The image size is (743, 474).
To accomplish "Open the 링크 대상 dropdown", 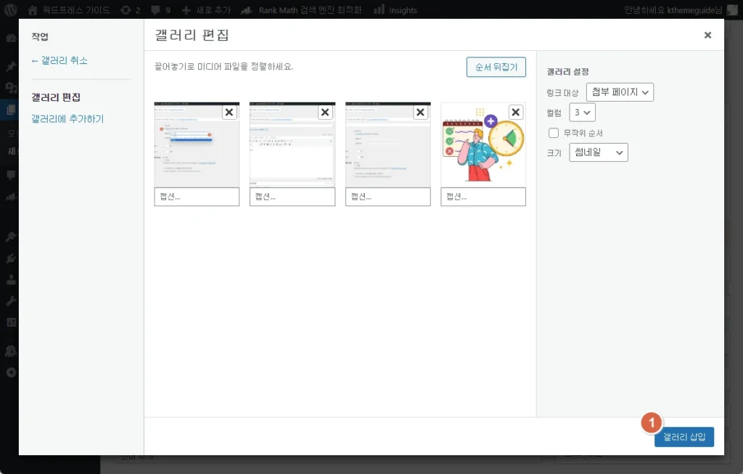I will pyautogui.click(x=620, y=92).
